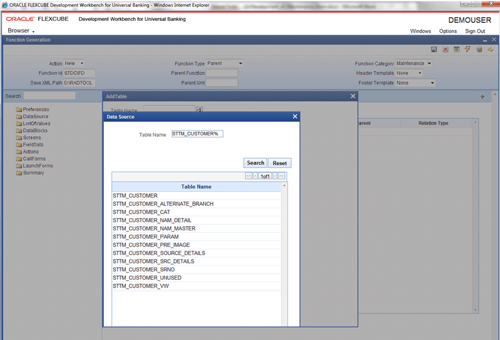
Task: Click the 1of1 page indicator field
Action: tap(265, 176)
